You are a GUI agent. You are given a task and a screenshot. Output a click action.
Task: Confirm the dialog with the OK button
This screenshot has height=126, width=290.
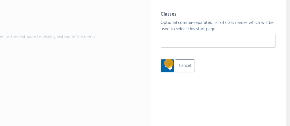coord(167,66)
